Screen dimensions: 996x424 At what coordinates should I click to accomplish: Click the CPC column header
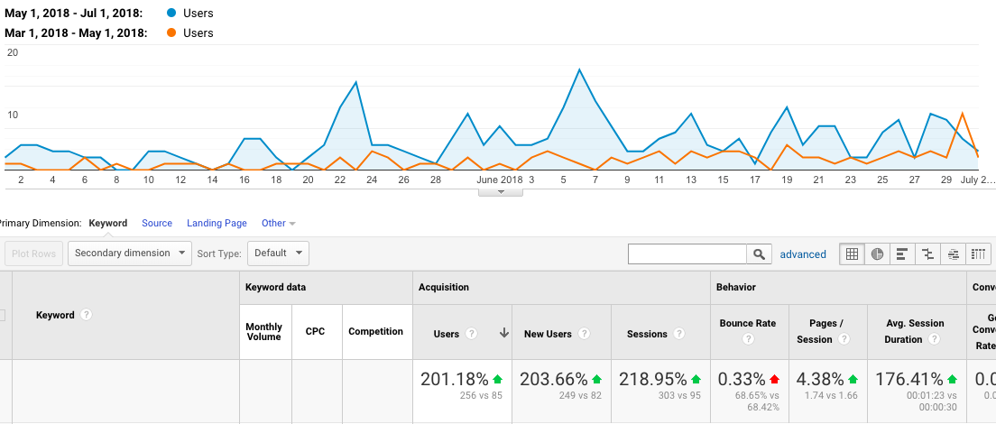317,332
